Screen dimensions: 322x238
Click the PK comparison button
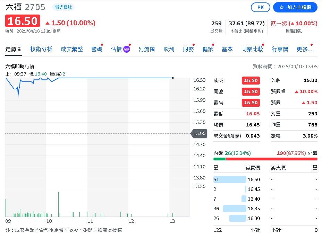coord(260,7)
